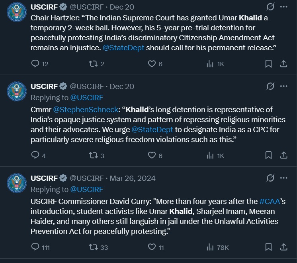
Task: Click the Mar 26, 2024 timestamp
Action: click(133, 178)
